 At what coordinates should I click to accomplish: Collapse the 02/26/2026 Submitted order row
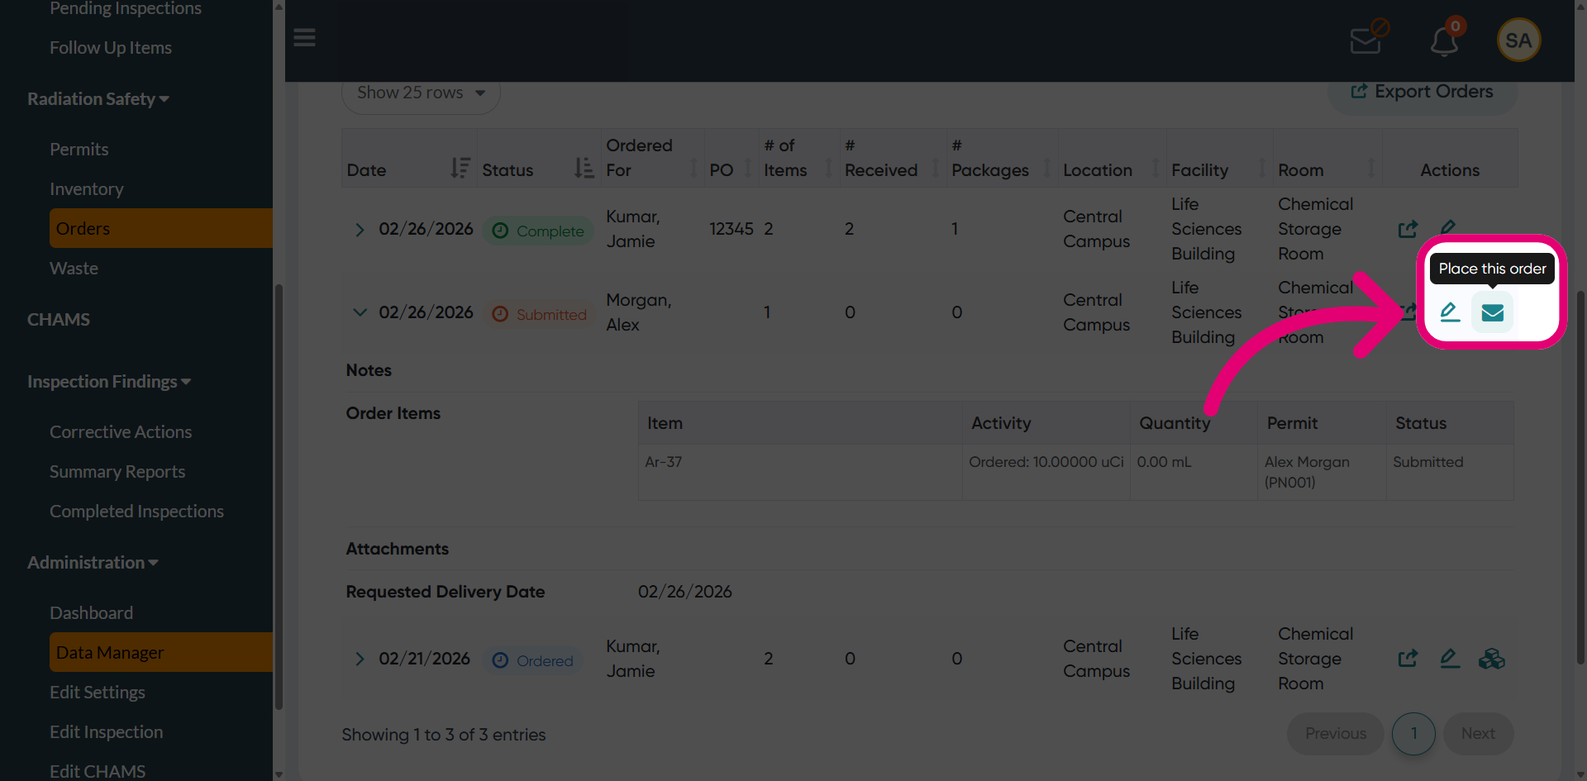point(360,312)
